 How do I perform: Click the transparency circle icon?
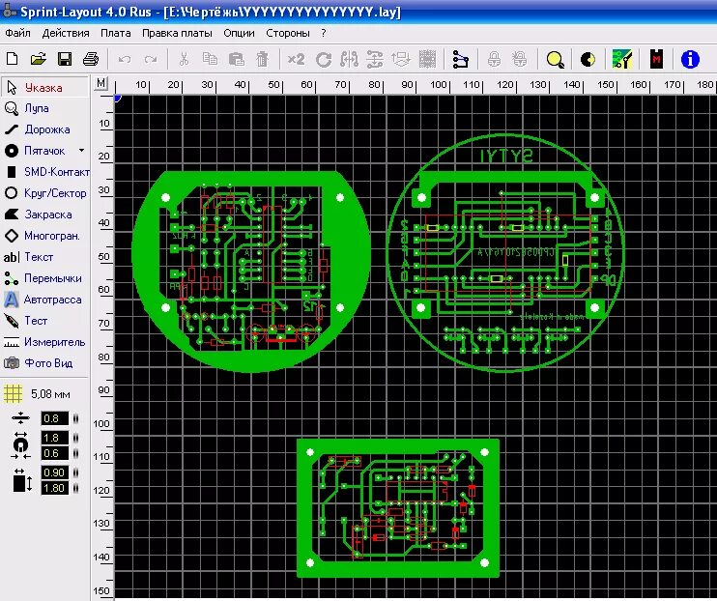pos(588,60)
